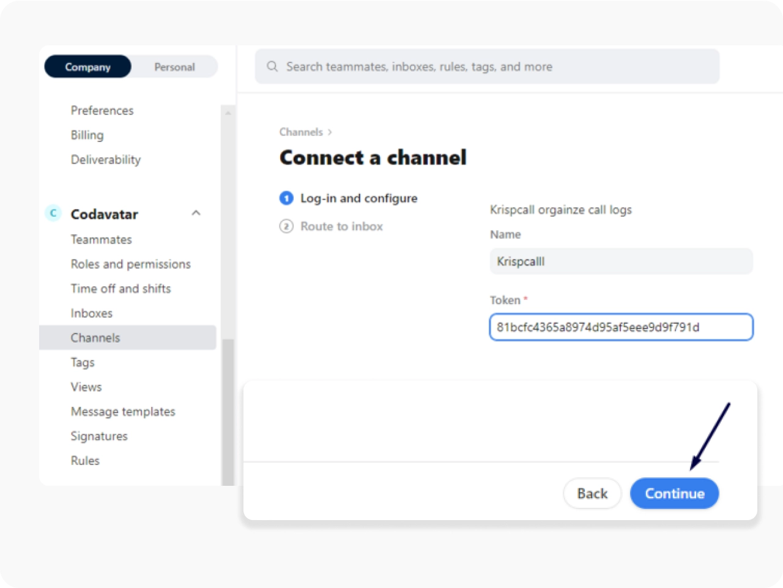Open the Teammates page
The height and width of the screenshot is (588, 783).
(102, 240)
